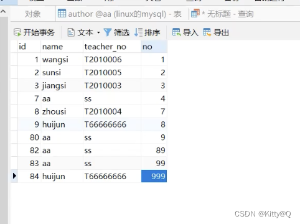Viewport: 300px width, 224px height.
Task: Click the 导出 export label
Action: [221, 33]
